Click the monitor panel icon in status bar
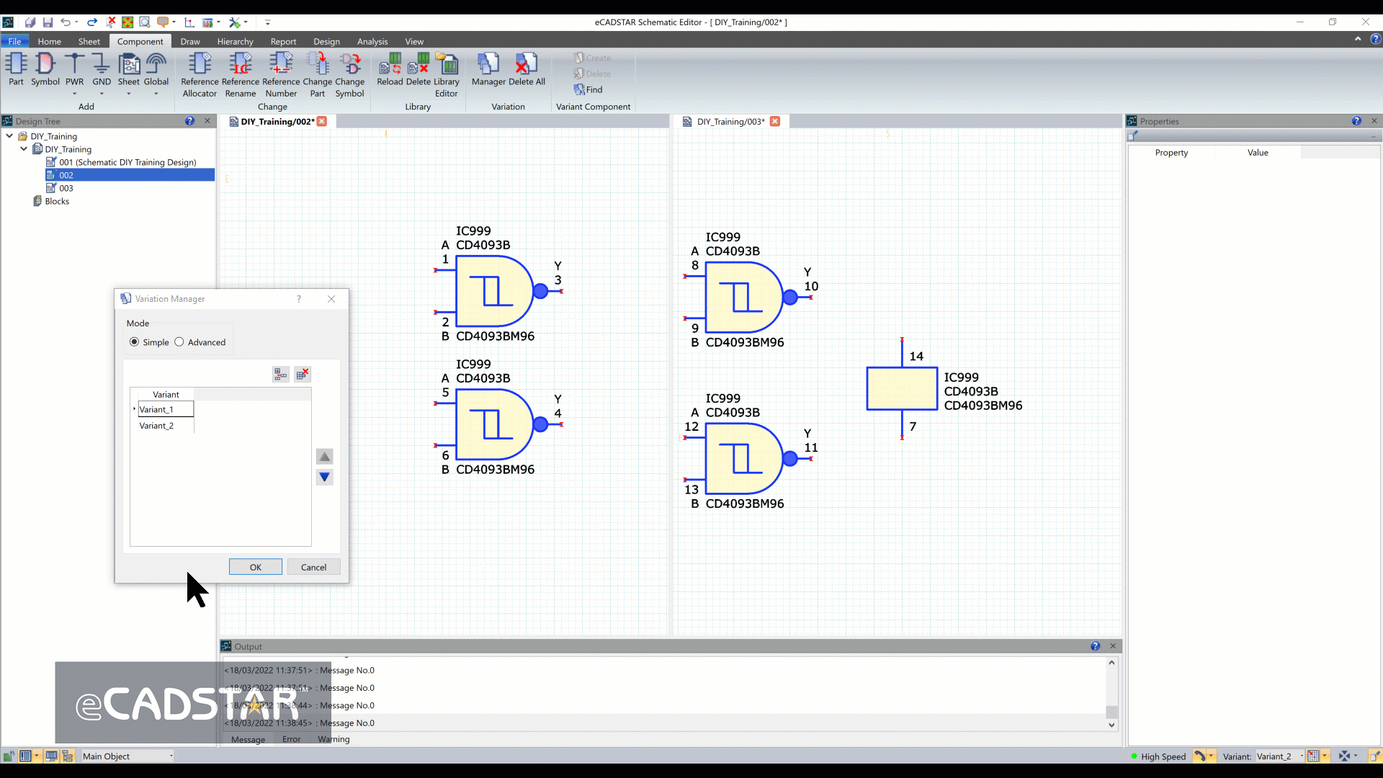Image resolution: width=1383 pixels, height=778 pixels. point(51,756)
